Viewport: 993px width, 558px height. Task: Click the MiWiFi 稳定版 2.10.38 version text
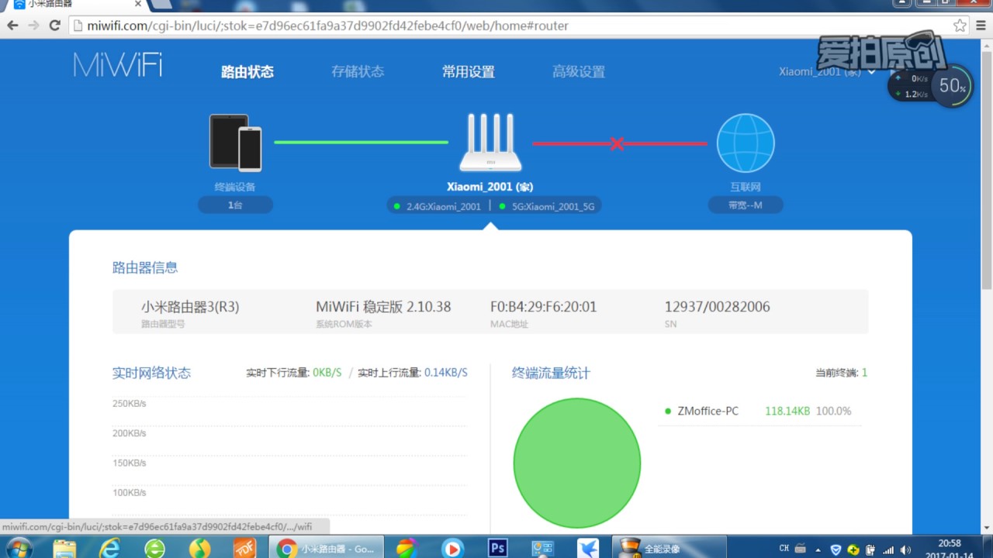click(x=383, y=307)
